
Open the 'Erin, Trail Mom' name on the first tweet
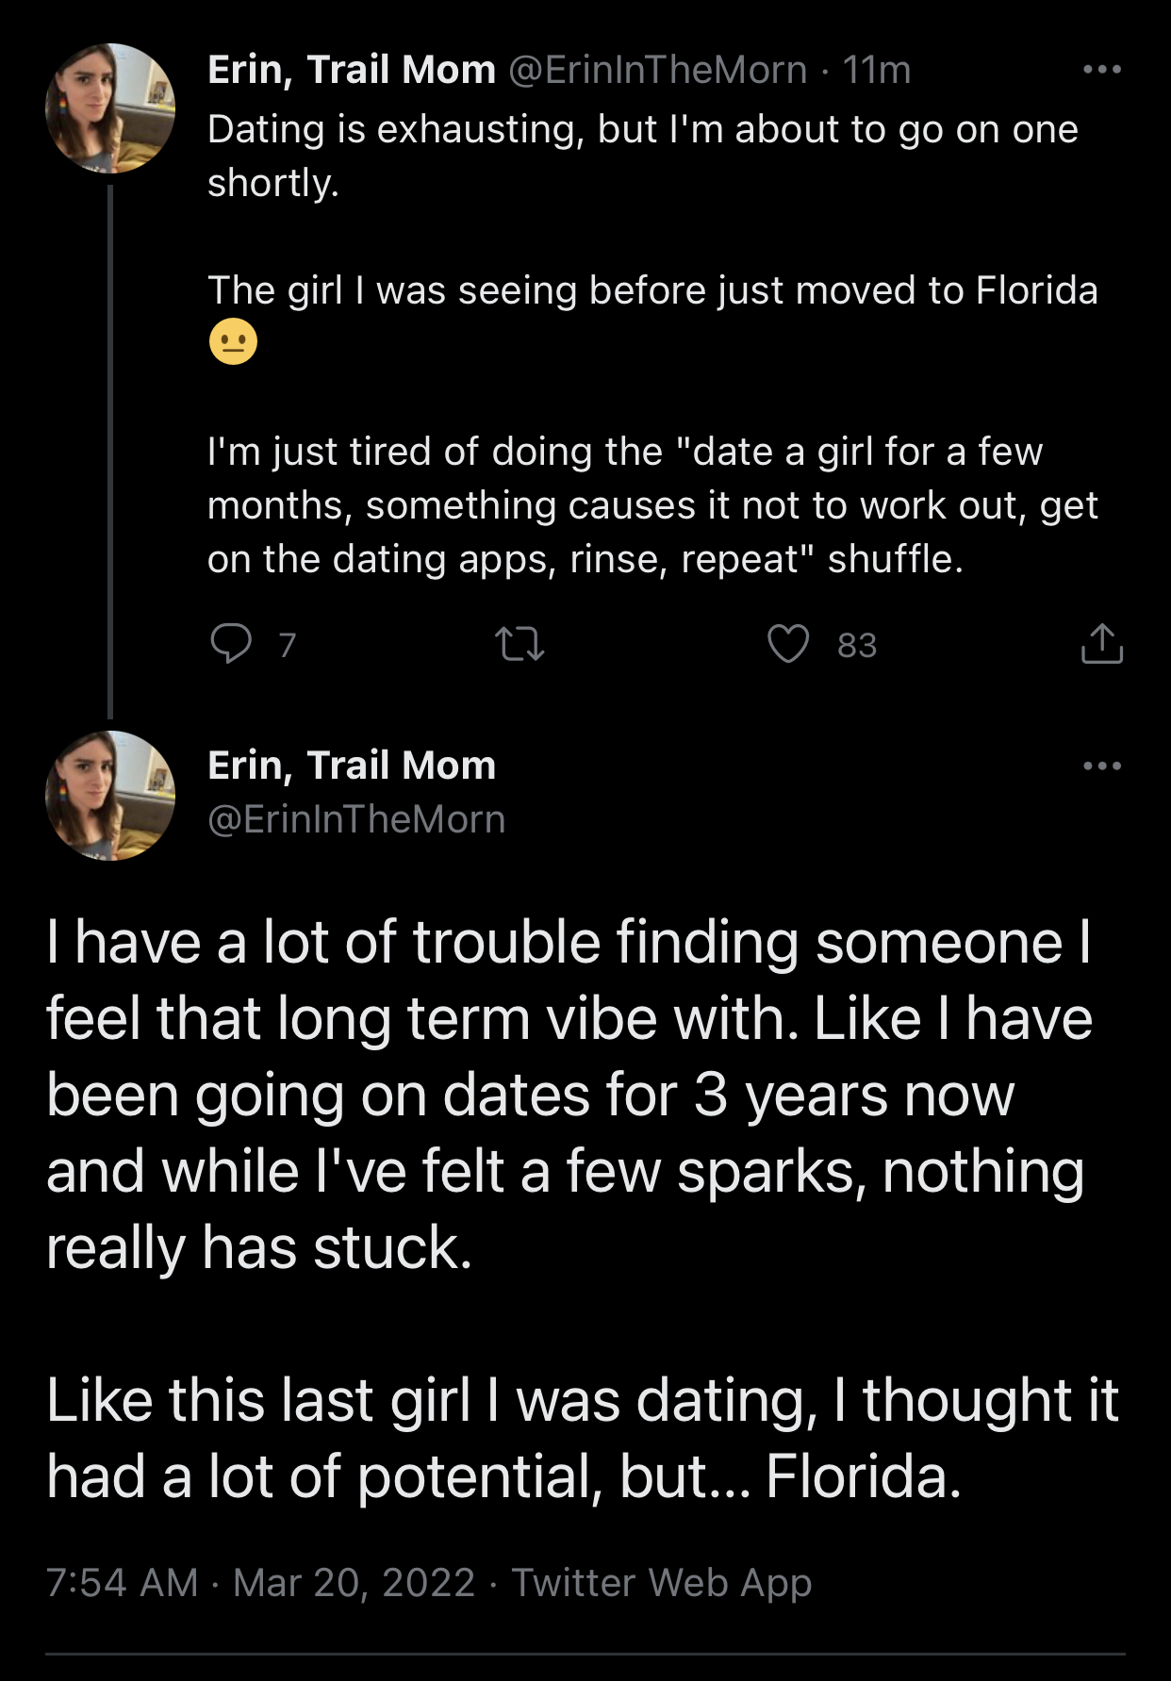tap(351, 70)
